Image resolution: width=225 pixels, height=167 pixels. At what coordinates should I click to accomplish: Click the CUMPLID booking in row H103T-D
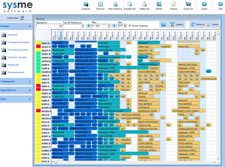(166, 47)
